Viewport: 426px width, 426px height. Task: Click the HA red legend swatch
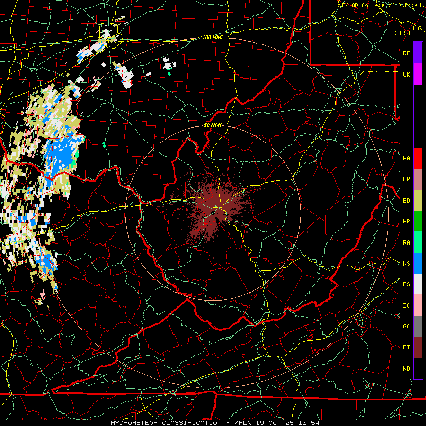click(x=418, y=158)
